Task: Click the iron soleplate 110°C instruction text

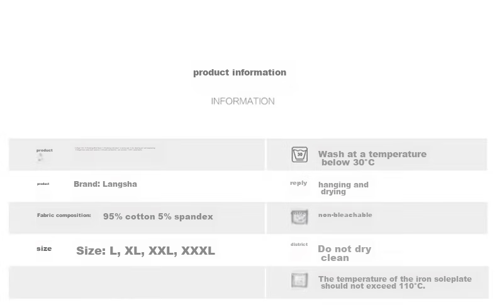Action: coord(394,282)
